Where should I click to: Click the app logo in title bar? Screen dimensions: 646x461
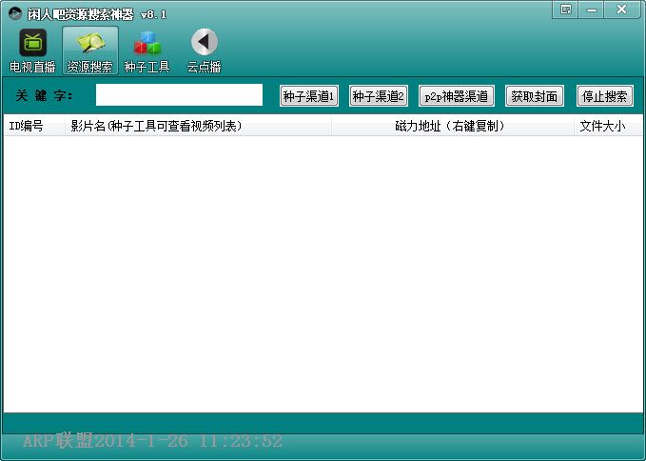coord(15,13)
